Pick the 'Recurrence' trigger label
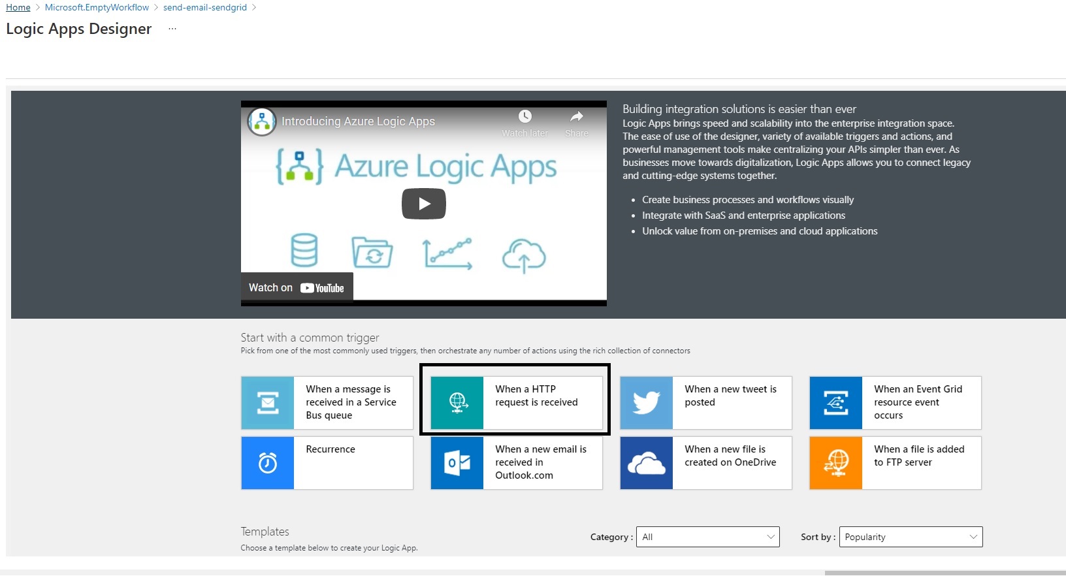The height and width of the screenshot is (576, 1066). click(331, 449)
